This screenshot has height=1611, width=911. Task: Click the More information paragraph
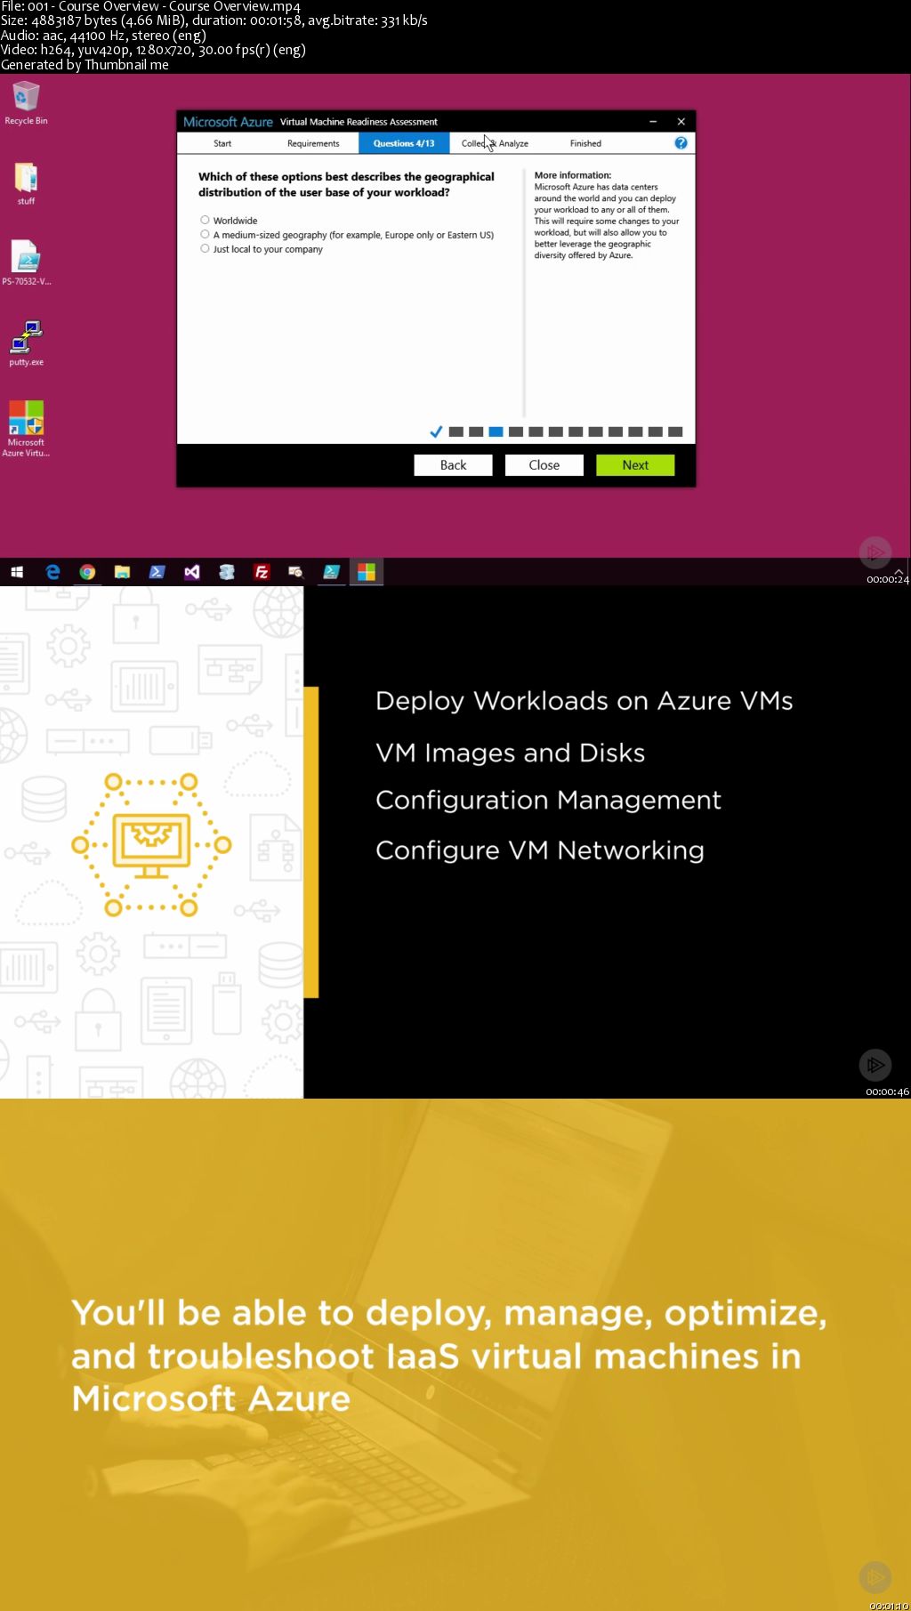click(606, 221)
